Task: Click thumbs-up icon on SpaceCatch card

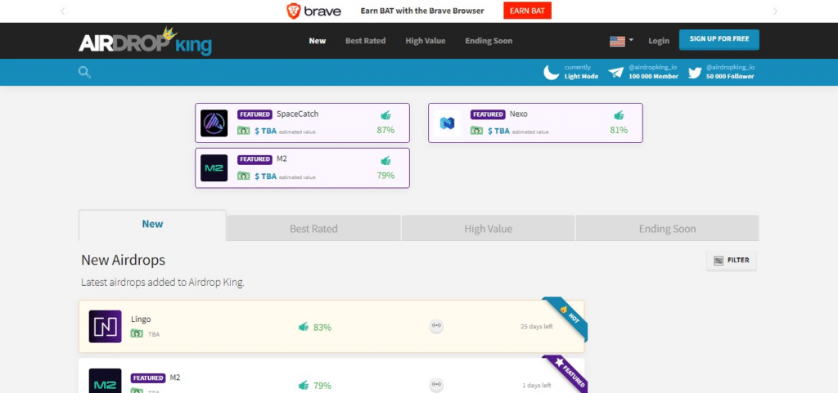Action: click(385, 115)
